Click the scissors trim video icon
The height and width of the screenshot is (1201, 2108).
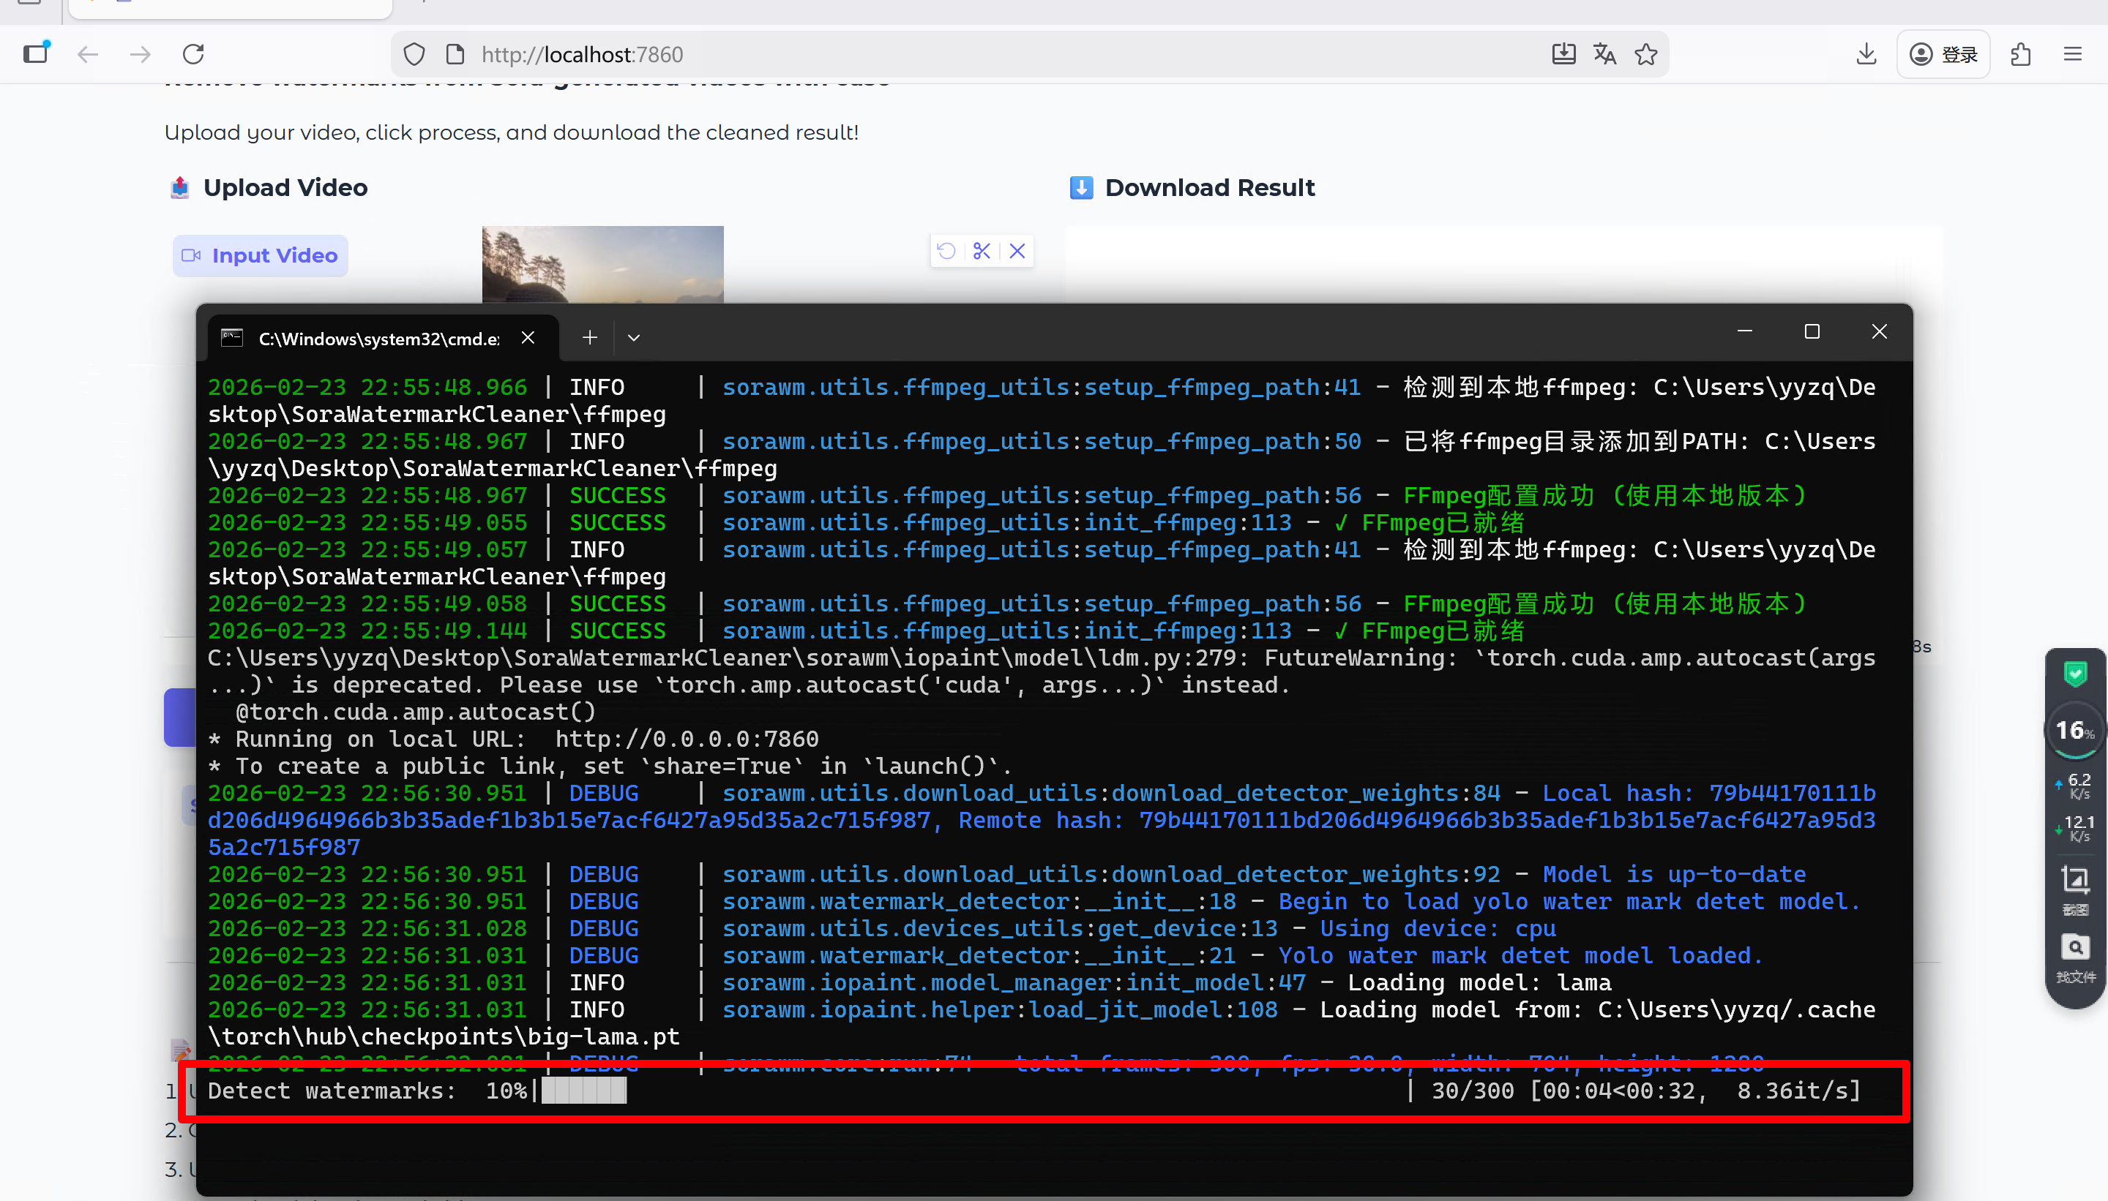coord(982,251)
